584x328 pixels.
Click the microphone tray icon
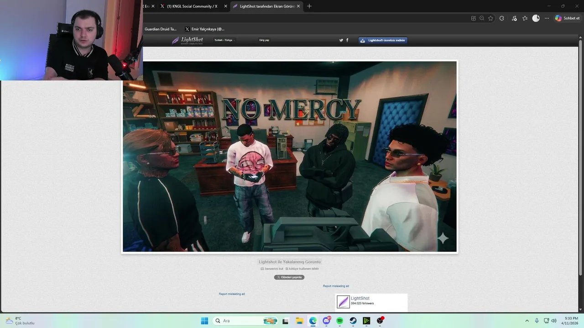coord(537,321)
